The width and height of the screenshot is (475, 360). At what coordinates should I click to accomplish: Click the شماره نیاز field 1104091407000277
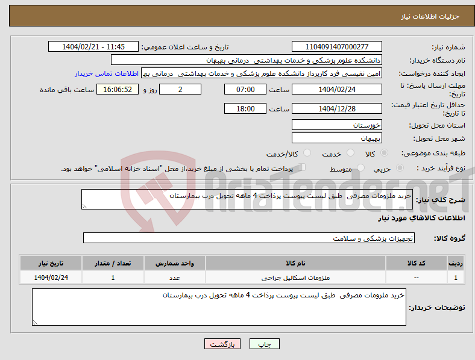point(336,46)
